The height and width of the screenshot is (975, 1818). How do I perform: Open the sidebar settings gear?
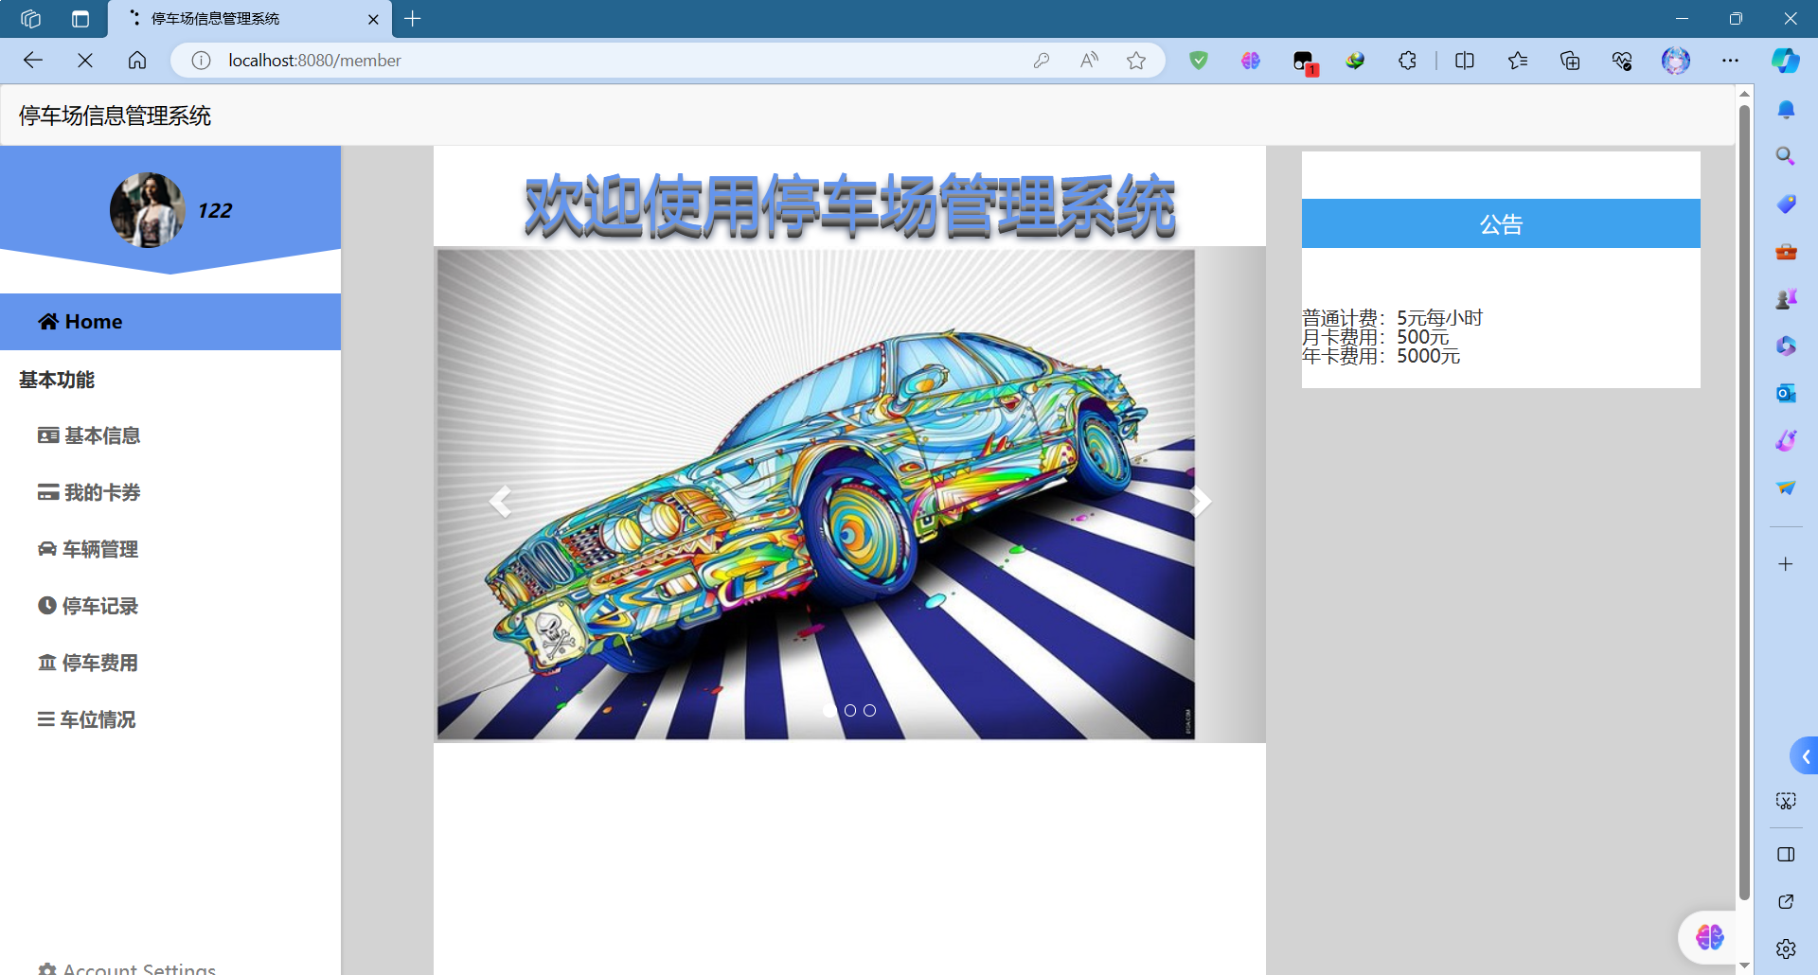point(1786,949)
